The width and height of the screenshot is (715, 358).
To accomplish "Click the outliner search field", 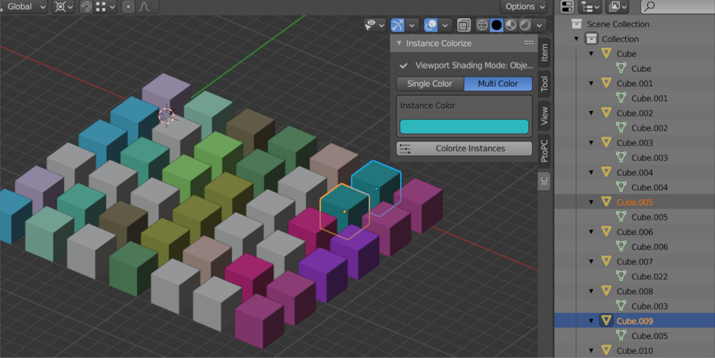I will point(677,7).
